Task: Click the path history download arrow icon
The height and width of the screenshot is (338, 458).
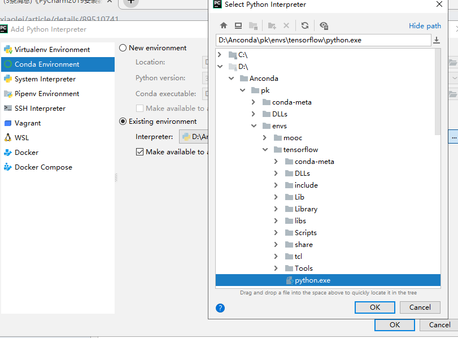Action: [x=437, y=40]
